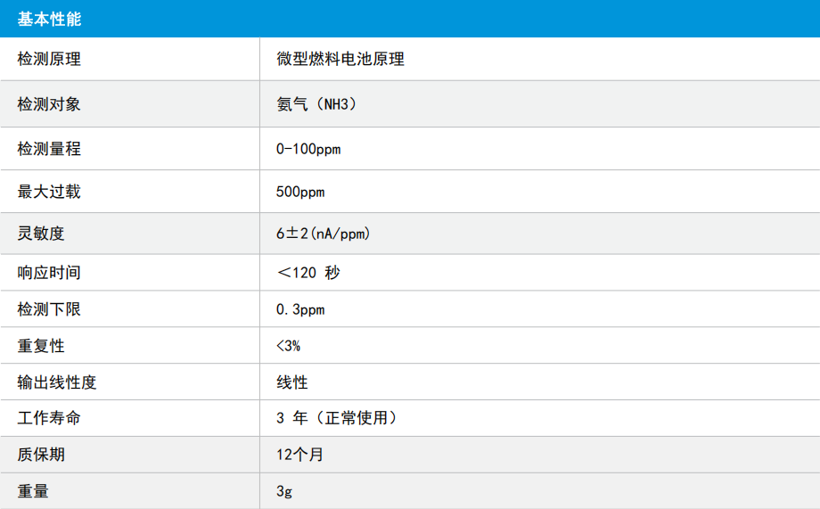This screenshot has width=820, height=509.
Task: Click the 6±2(nA/ppm) sensitivity value
Action: pyautogui.click(x=324, y=234)
